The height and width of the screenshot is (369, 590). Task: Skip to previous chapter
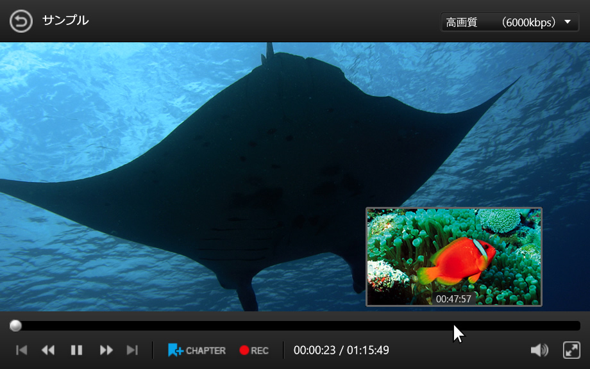click(21, 350)
